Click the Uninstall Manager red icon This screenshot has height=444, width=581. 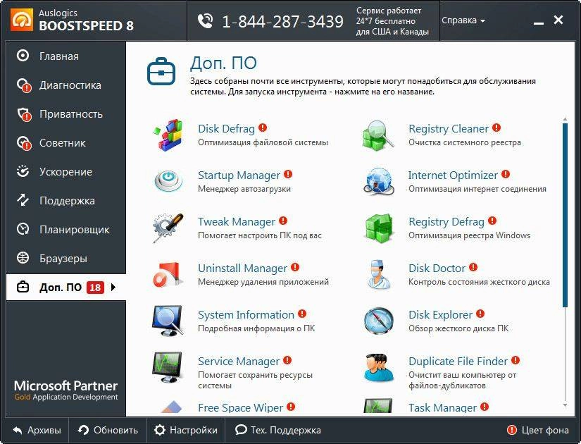point(168,274)
